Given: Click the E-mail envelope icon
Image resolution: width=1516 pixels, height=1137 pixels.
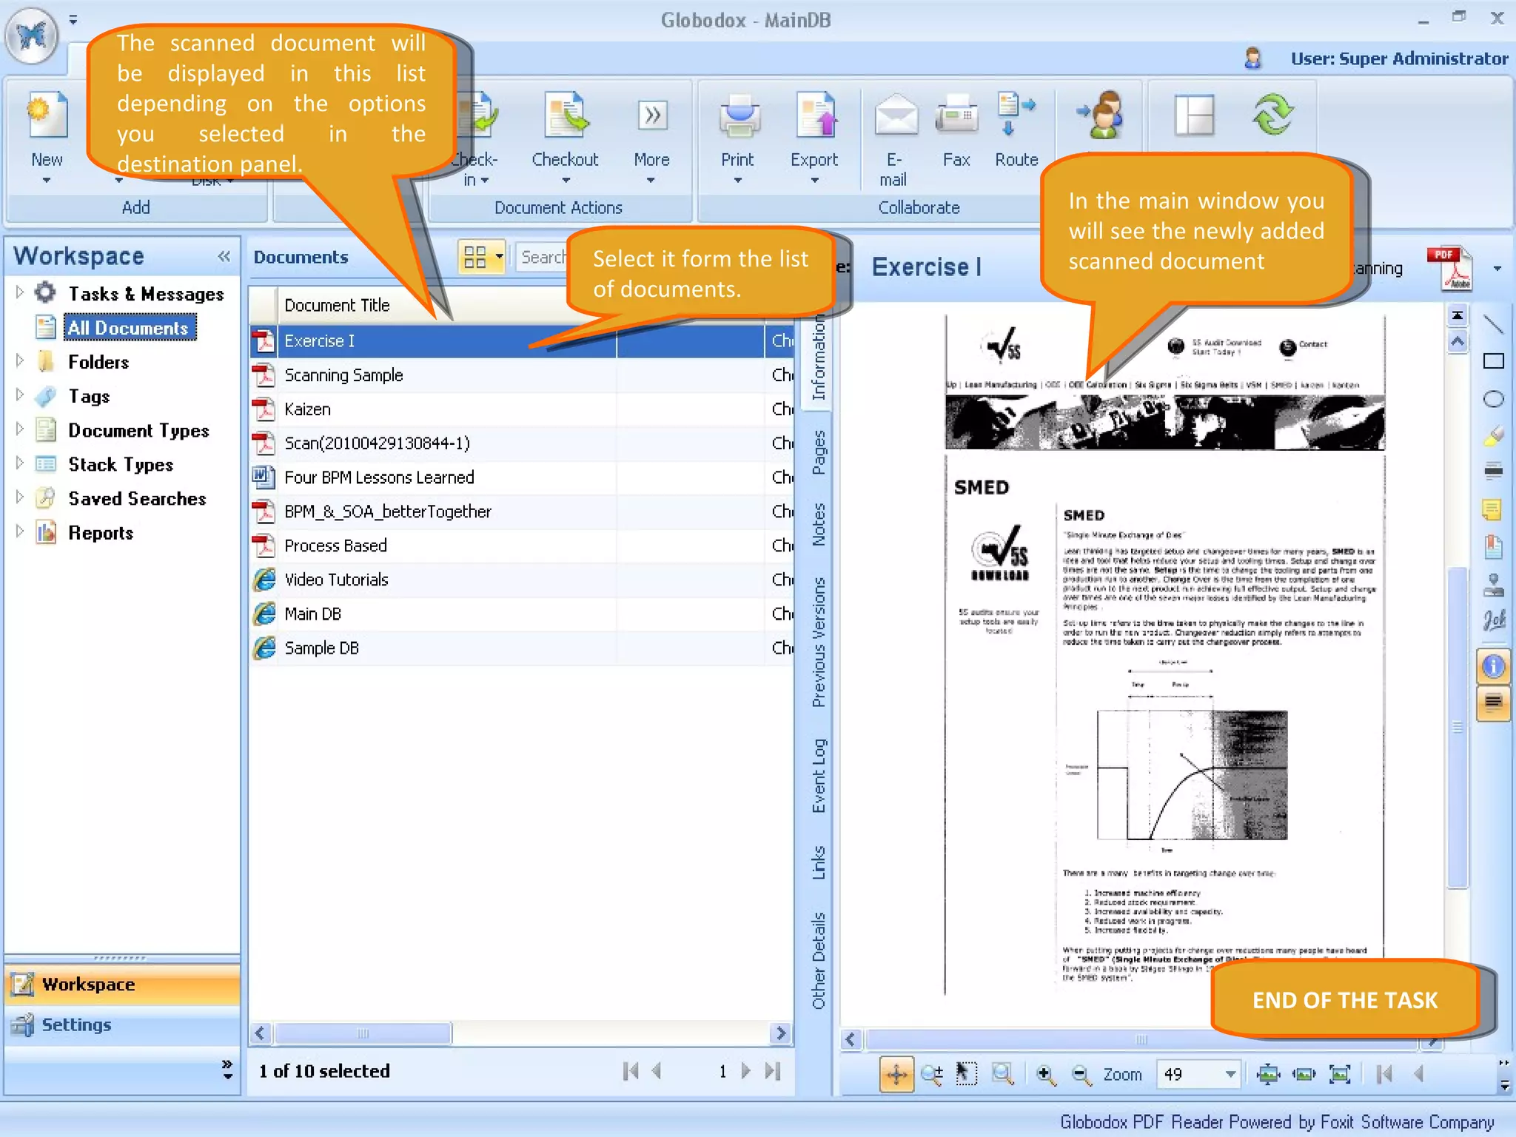Looking at the screenshot, I should 896,116.
